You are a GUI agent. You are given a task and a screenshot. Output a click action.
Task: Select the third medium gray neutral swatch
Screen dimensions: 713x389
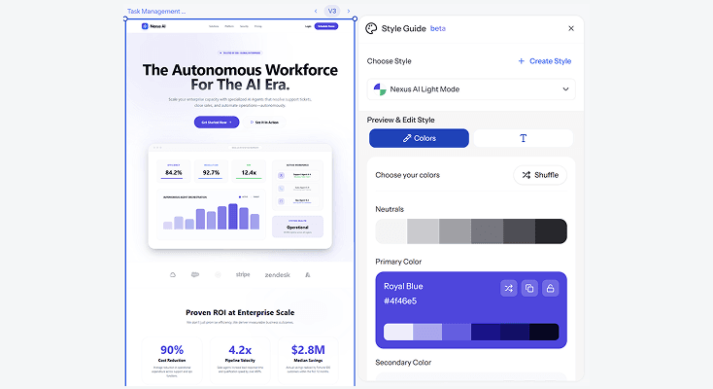456,231
